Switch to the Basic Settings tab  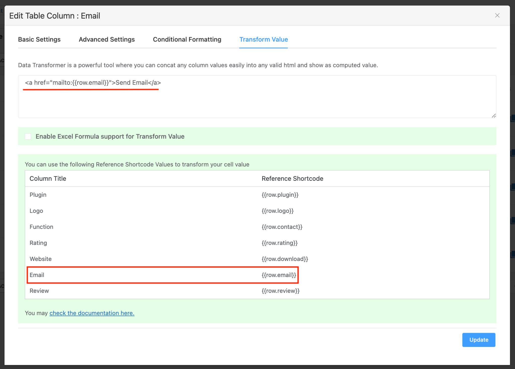coord(39,39)
